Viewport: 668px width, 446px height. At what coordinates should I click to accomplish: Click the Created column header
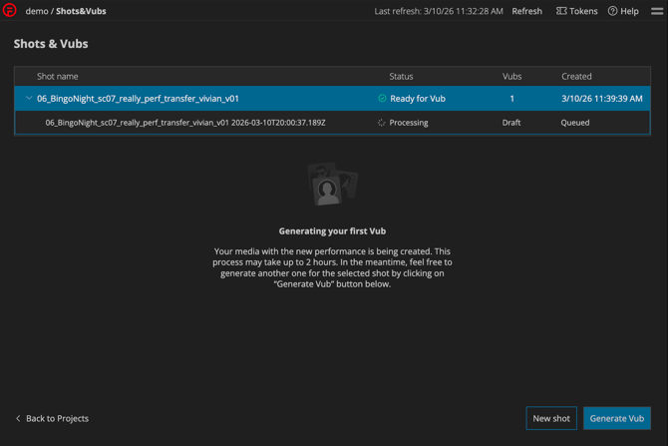[x=576, y=76]
